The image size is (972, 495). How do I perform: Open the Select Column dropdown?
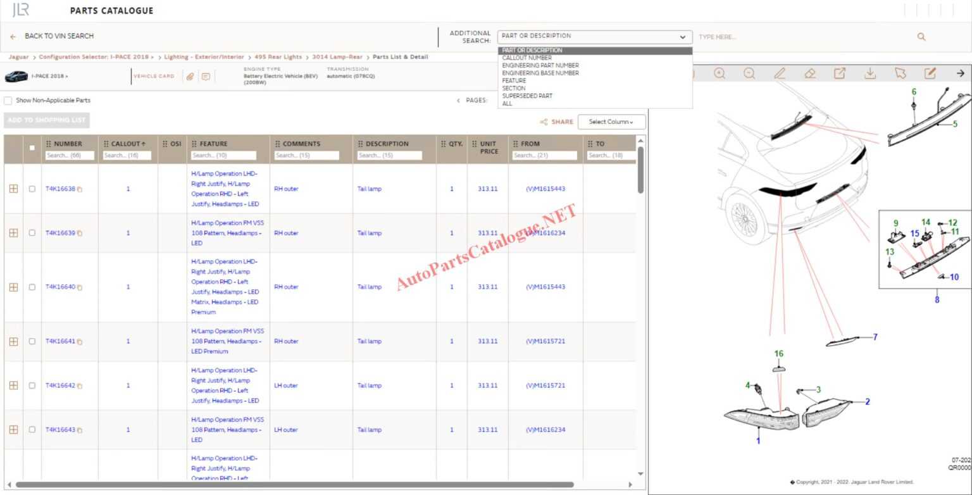coord(611,122)
